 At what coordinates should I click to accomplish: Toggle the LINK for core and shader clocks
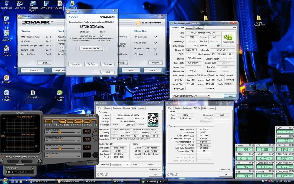point(95,135)
